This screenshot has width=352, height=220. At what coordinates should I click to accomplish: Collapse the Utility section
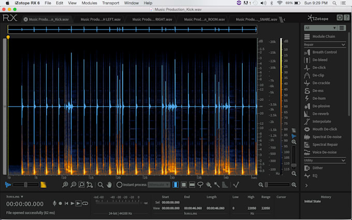tap(343, 160)
